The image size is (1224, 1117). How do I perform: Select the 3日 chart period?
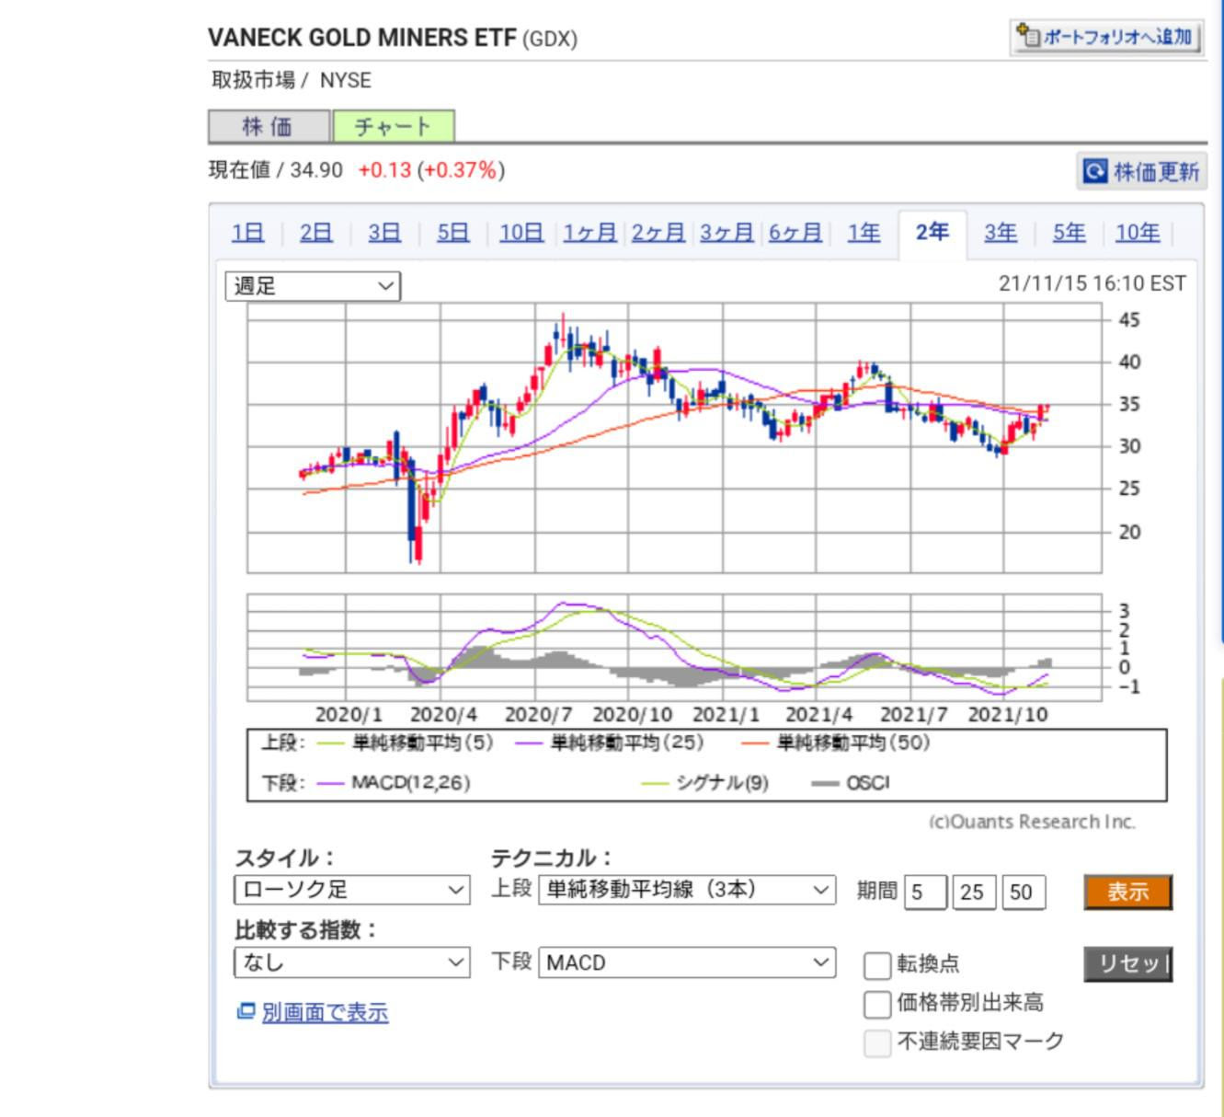(x=384, y=233)
